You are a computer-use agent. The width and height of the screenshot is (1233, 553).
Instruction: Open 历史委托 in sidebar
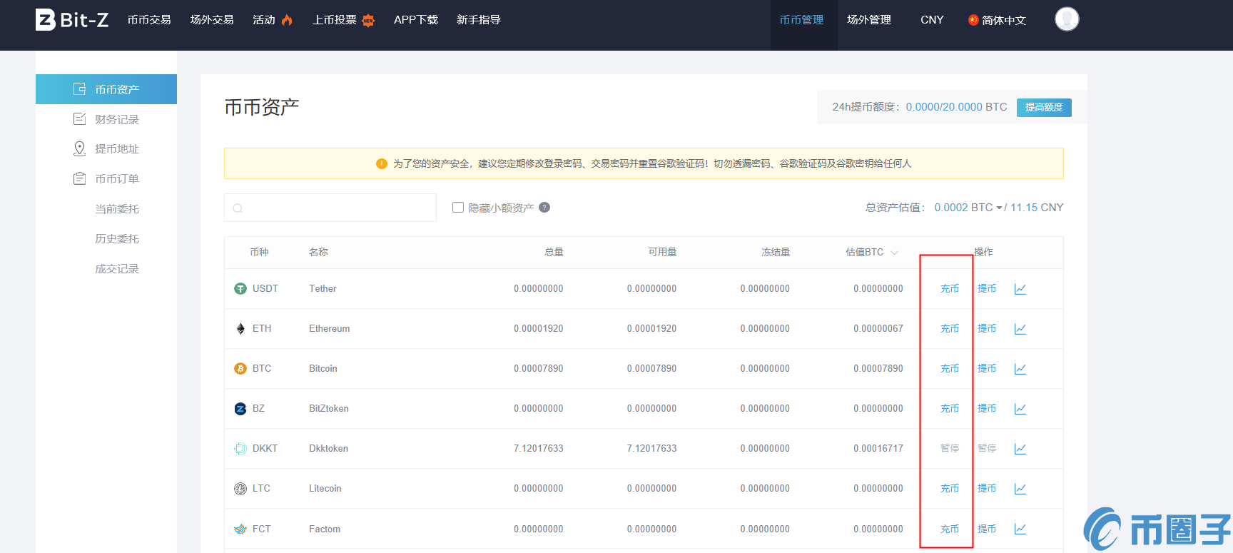tap(117, 239)
